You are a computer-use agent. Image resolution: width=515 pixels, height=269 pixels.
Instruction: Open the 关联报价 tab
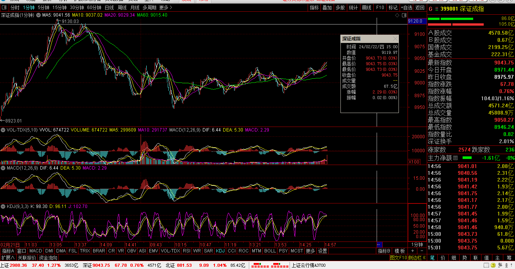point(27,258)
